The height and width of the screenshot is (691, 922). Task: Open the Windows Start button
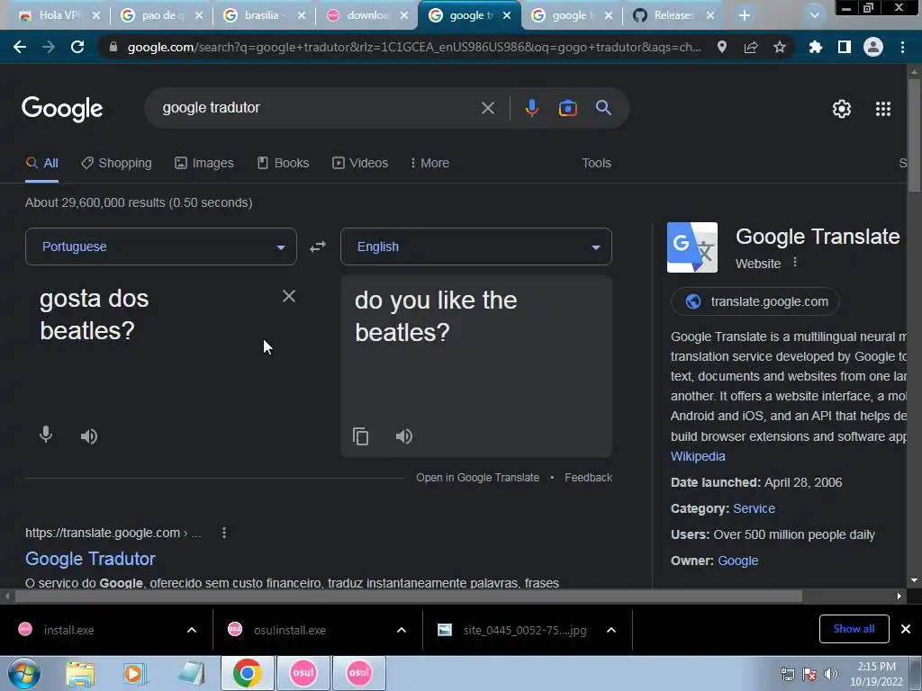point(24,673)
